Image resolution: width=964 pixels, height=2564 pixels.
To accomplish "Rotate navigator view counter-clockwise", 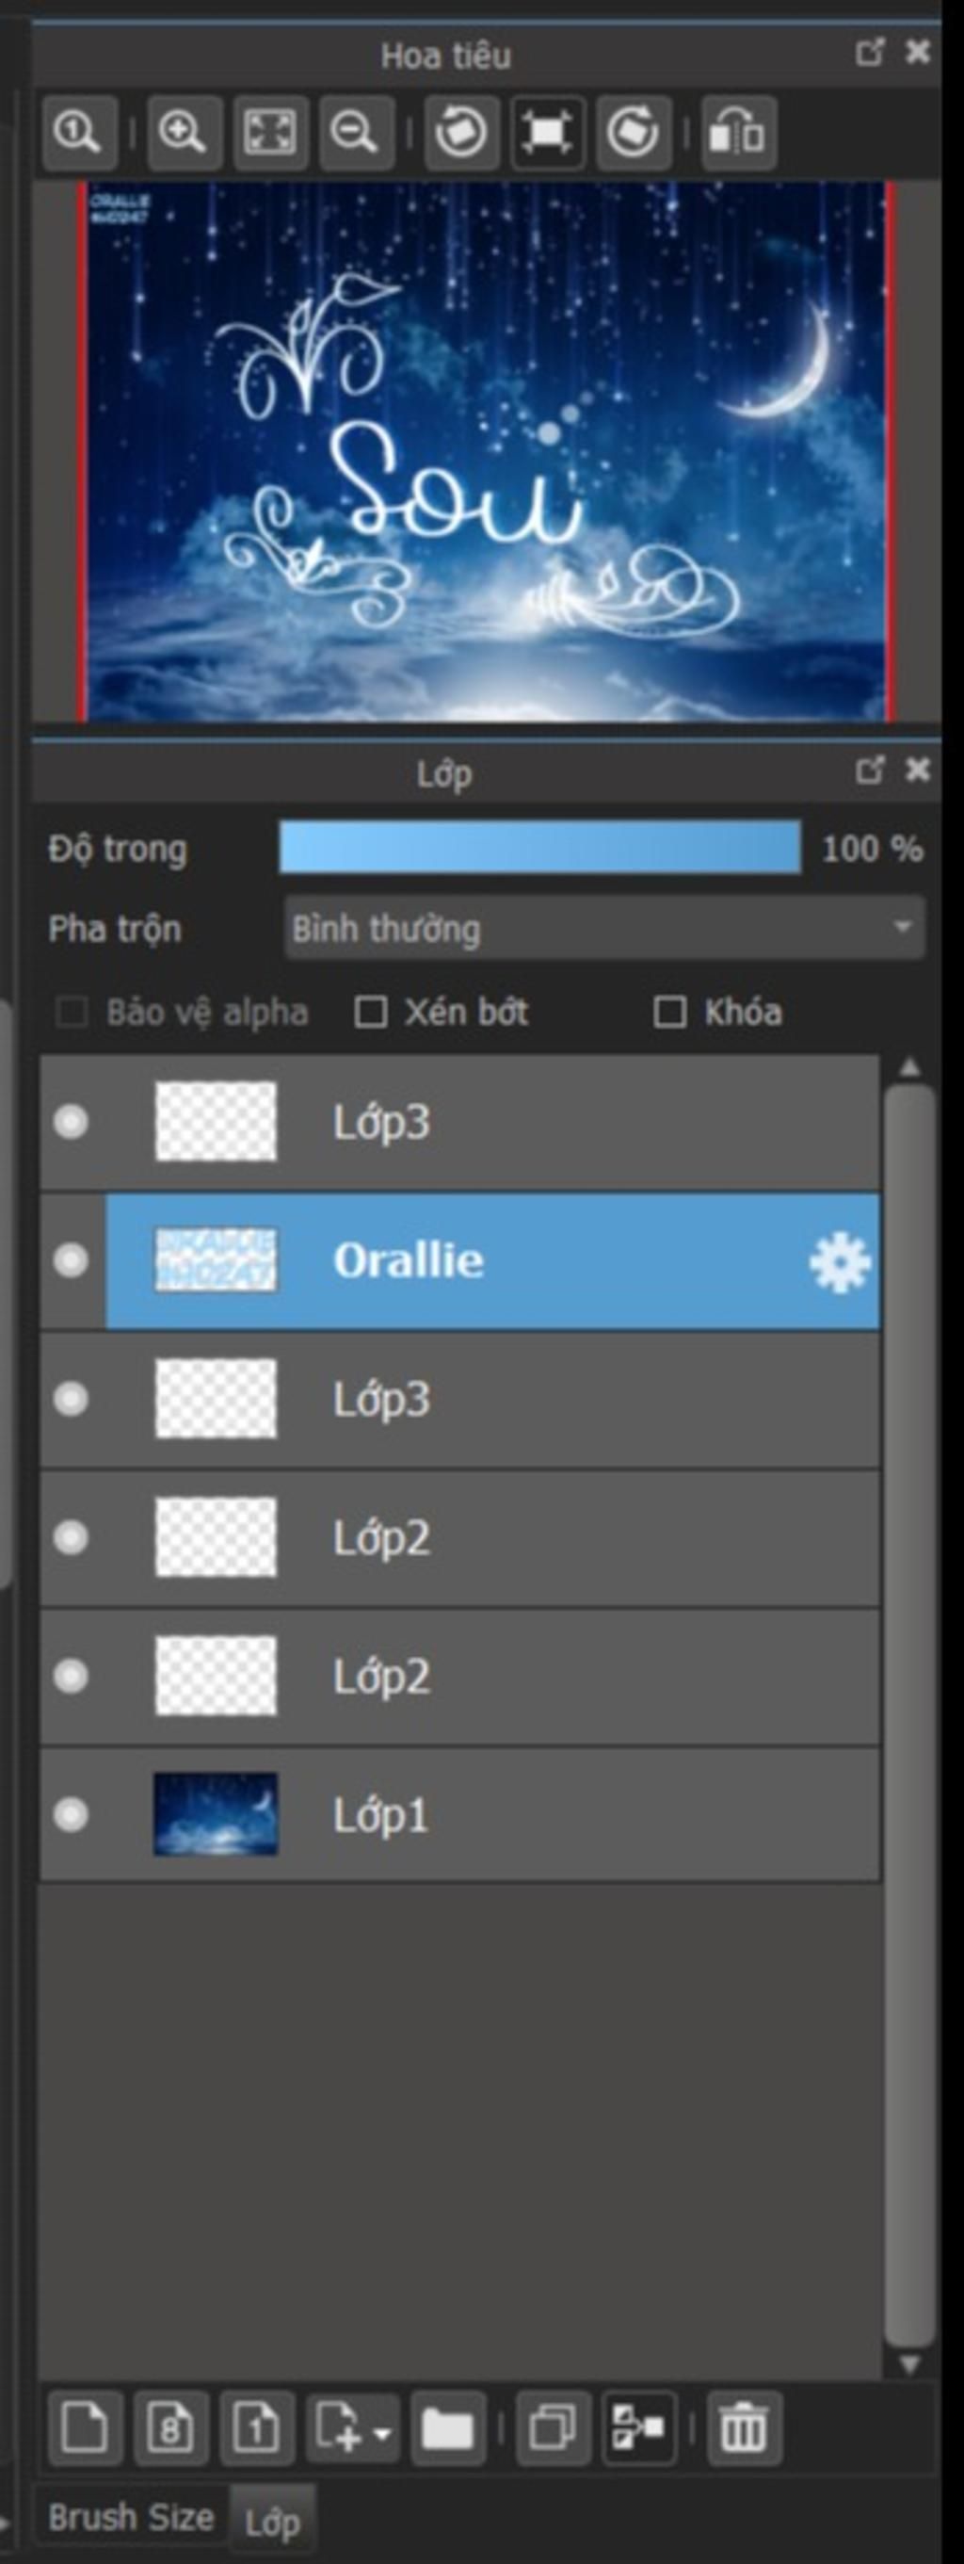I will 460,131.
